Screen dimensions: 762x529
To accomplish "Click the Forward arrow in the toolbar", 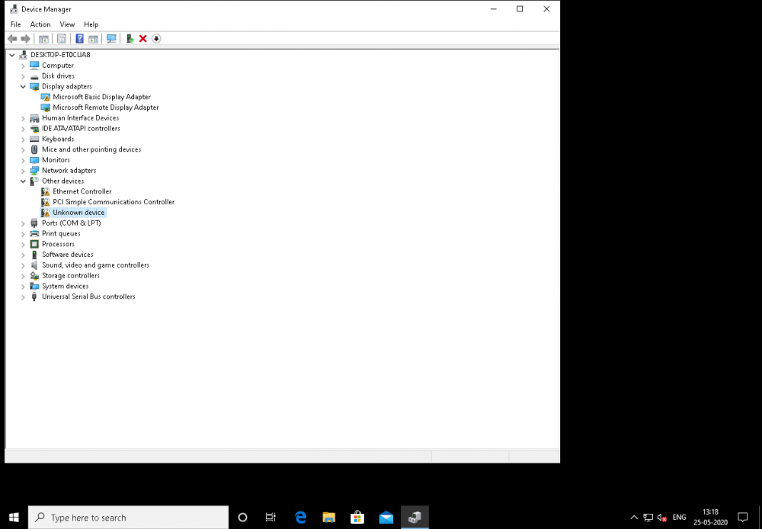I will pyautogui.click(x=25, y=39).
